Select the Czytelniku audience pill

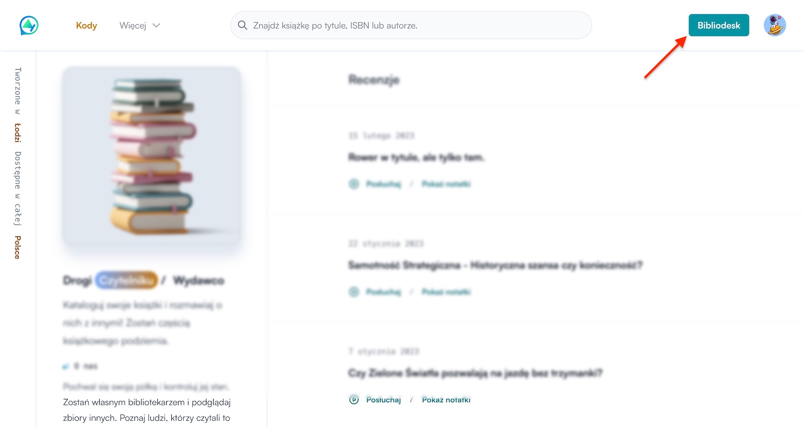pyautogui.click(x=126, y=280)
